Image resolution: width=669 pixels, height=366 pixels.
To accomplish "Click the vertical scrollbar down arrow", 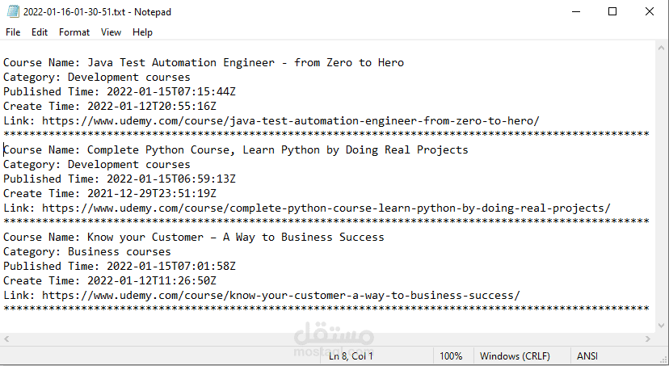I will pyautogui.click(x=662, y=326).
